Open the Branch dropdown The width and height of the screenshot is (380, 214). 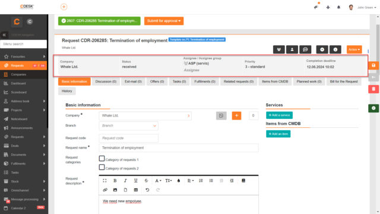128,125
